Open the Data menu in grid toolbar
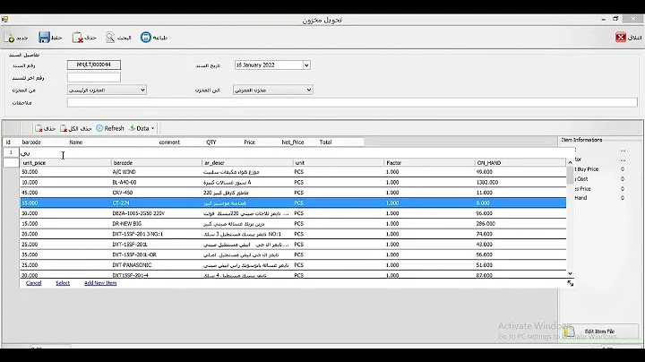 [x=142, y=128]
